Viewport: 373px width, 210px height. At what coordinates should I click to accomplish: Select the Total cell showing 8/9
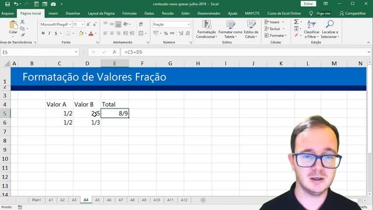pos(115,114)
